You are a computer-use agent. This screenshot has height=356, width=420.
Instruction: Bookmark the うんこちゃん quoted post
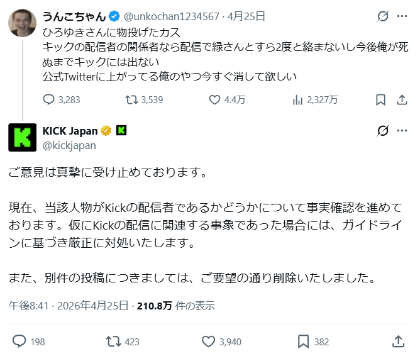point(380,99)
